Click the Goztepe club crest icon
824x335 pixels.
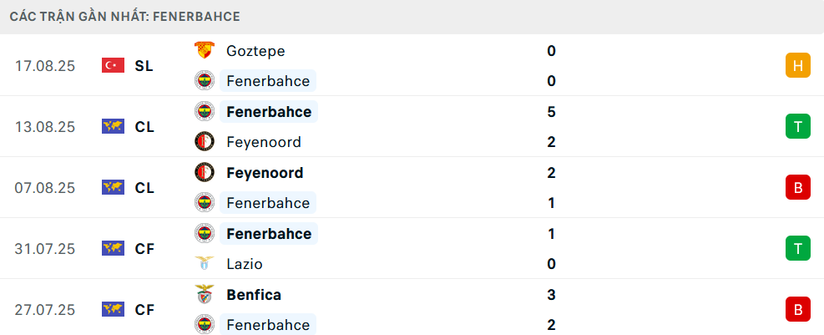pos(204,51)
